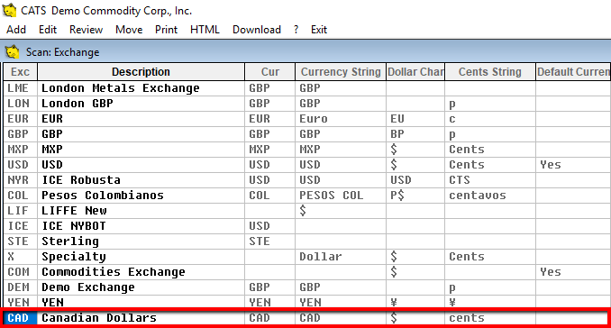Click the STE currency cell
The image size is (611, 328).
(x=270, y=241)
